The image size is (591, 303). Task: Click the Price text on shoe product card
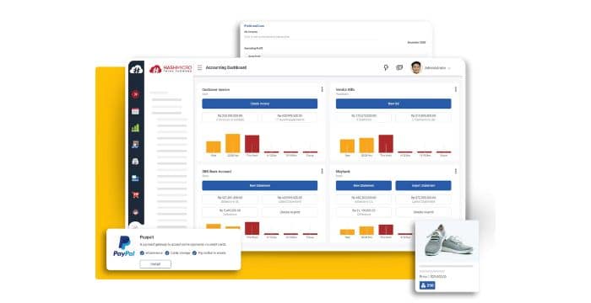pyautogui.click(x=432, y=277)
